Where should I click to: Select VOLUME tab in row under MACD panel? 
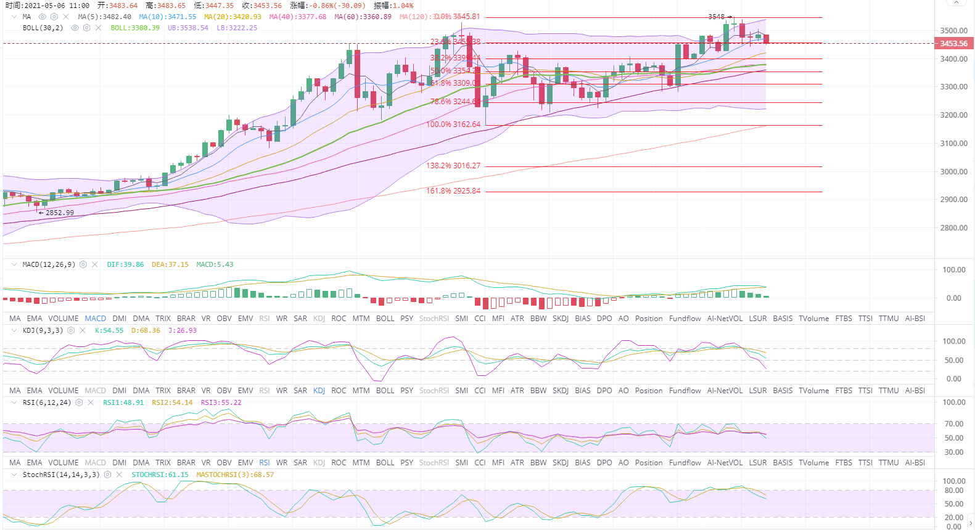64,319
